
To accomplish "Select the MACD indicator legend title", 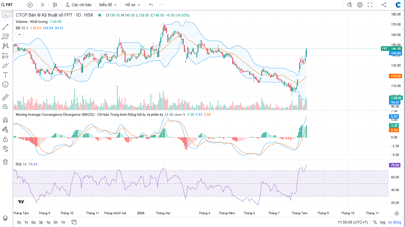I will pos(89,114).
